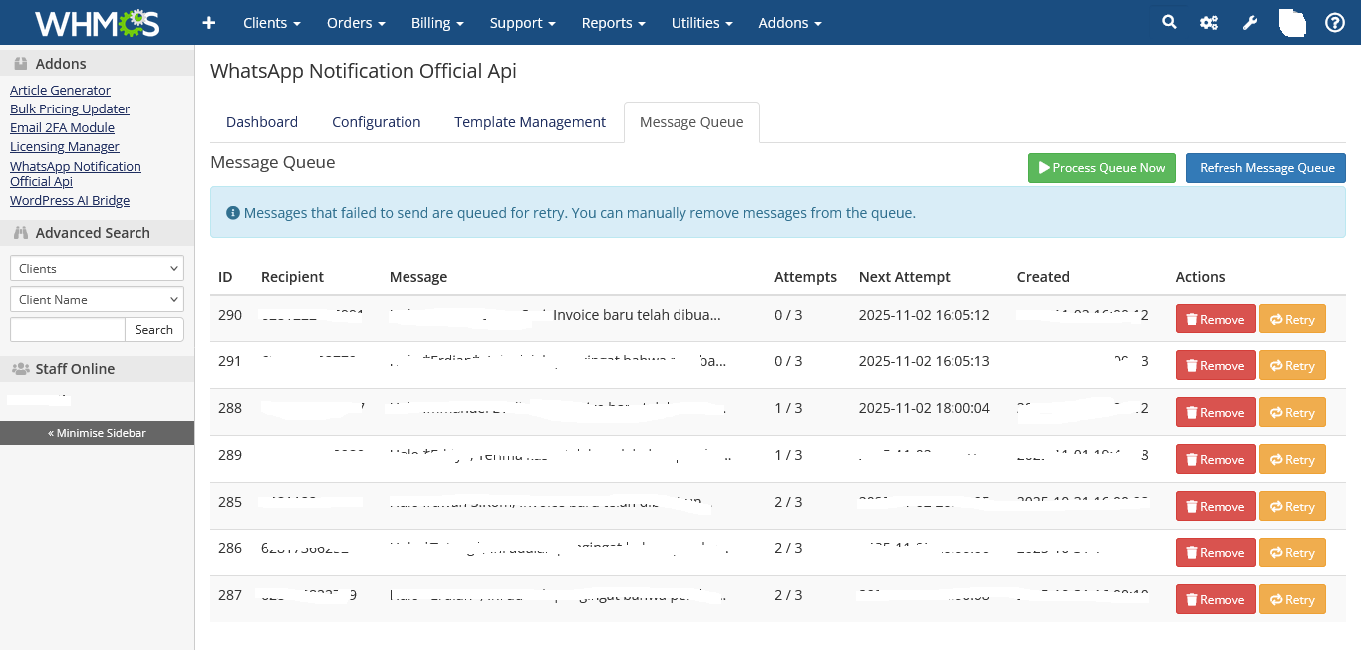
Task: Click the help question mark icon
Action: [x=1334, y=22]
